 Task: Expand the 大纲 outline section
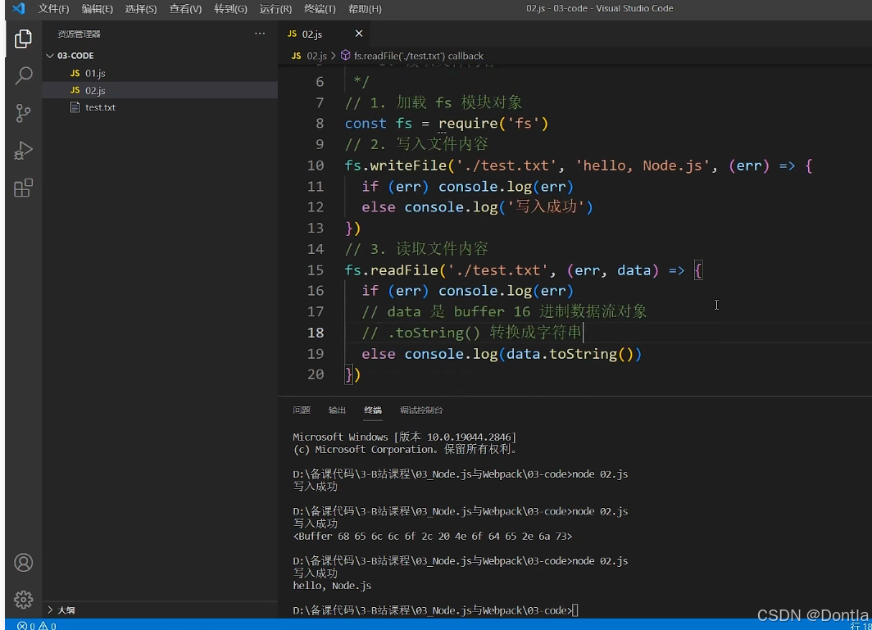pyautogui.click(x=50, y=610)
